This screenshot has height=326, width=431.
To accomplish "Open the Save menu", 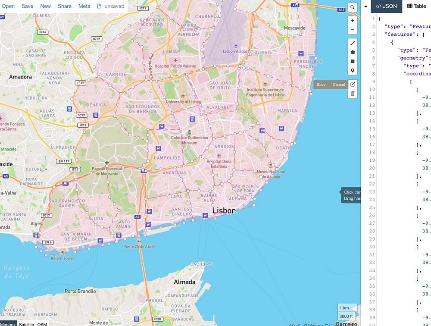I will tap(28, 6).
